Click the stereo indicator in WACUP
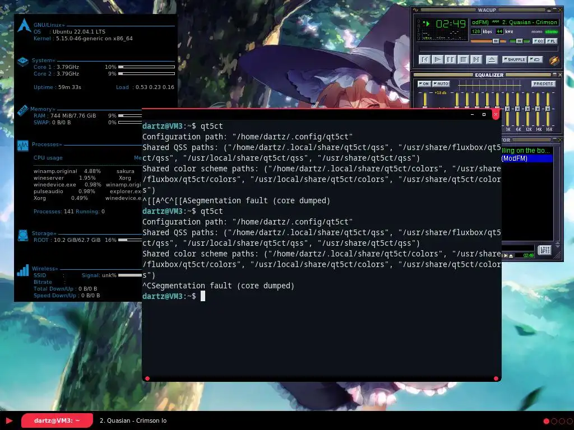The width and height of the screenshot is (574, 430). 552,32
